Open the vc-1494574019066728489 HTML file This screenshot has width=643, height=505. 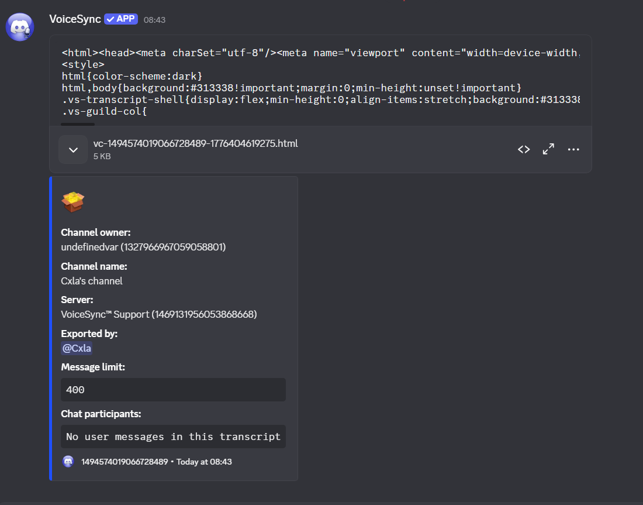pyautogui.click(x=196, y=143)
